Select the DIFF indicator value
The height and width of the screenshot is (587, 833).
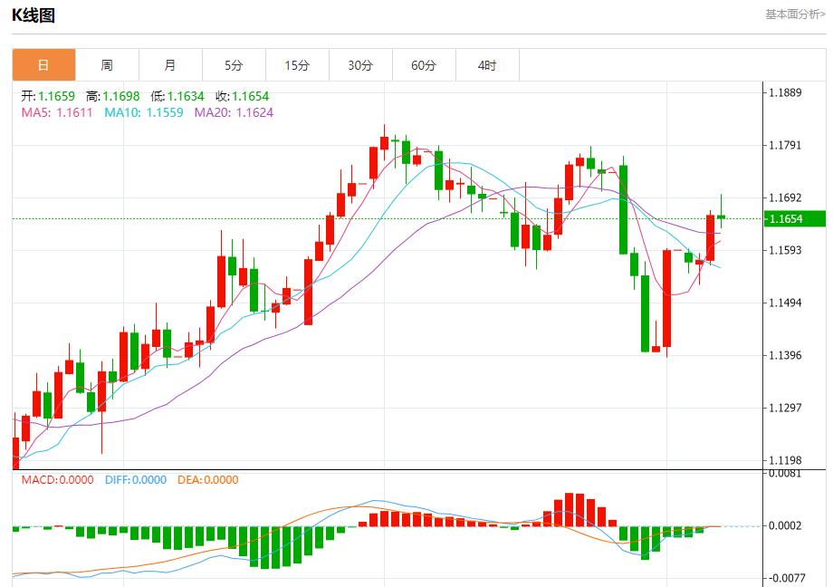136,480
